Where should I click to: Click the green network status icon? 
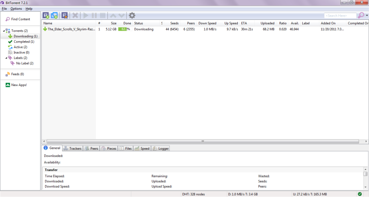pos(360,194)
